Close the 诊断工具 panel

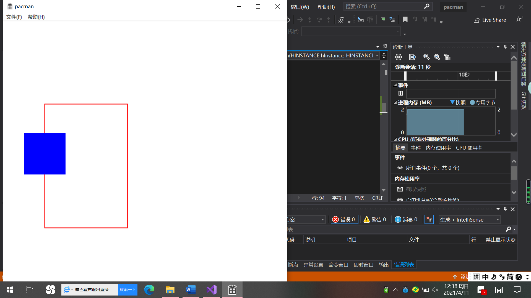[x=512, y=47]
